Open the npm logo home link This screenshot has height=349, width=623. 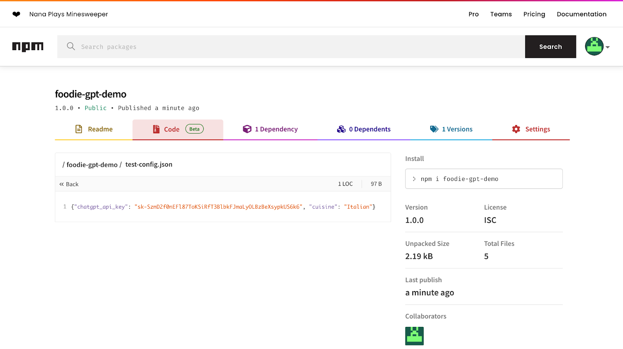point(28,47)
